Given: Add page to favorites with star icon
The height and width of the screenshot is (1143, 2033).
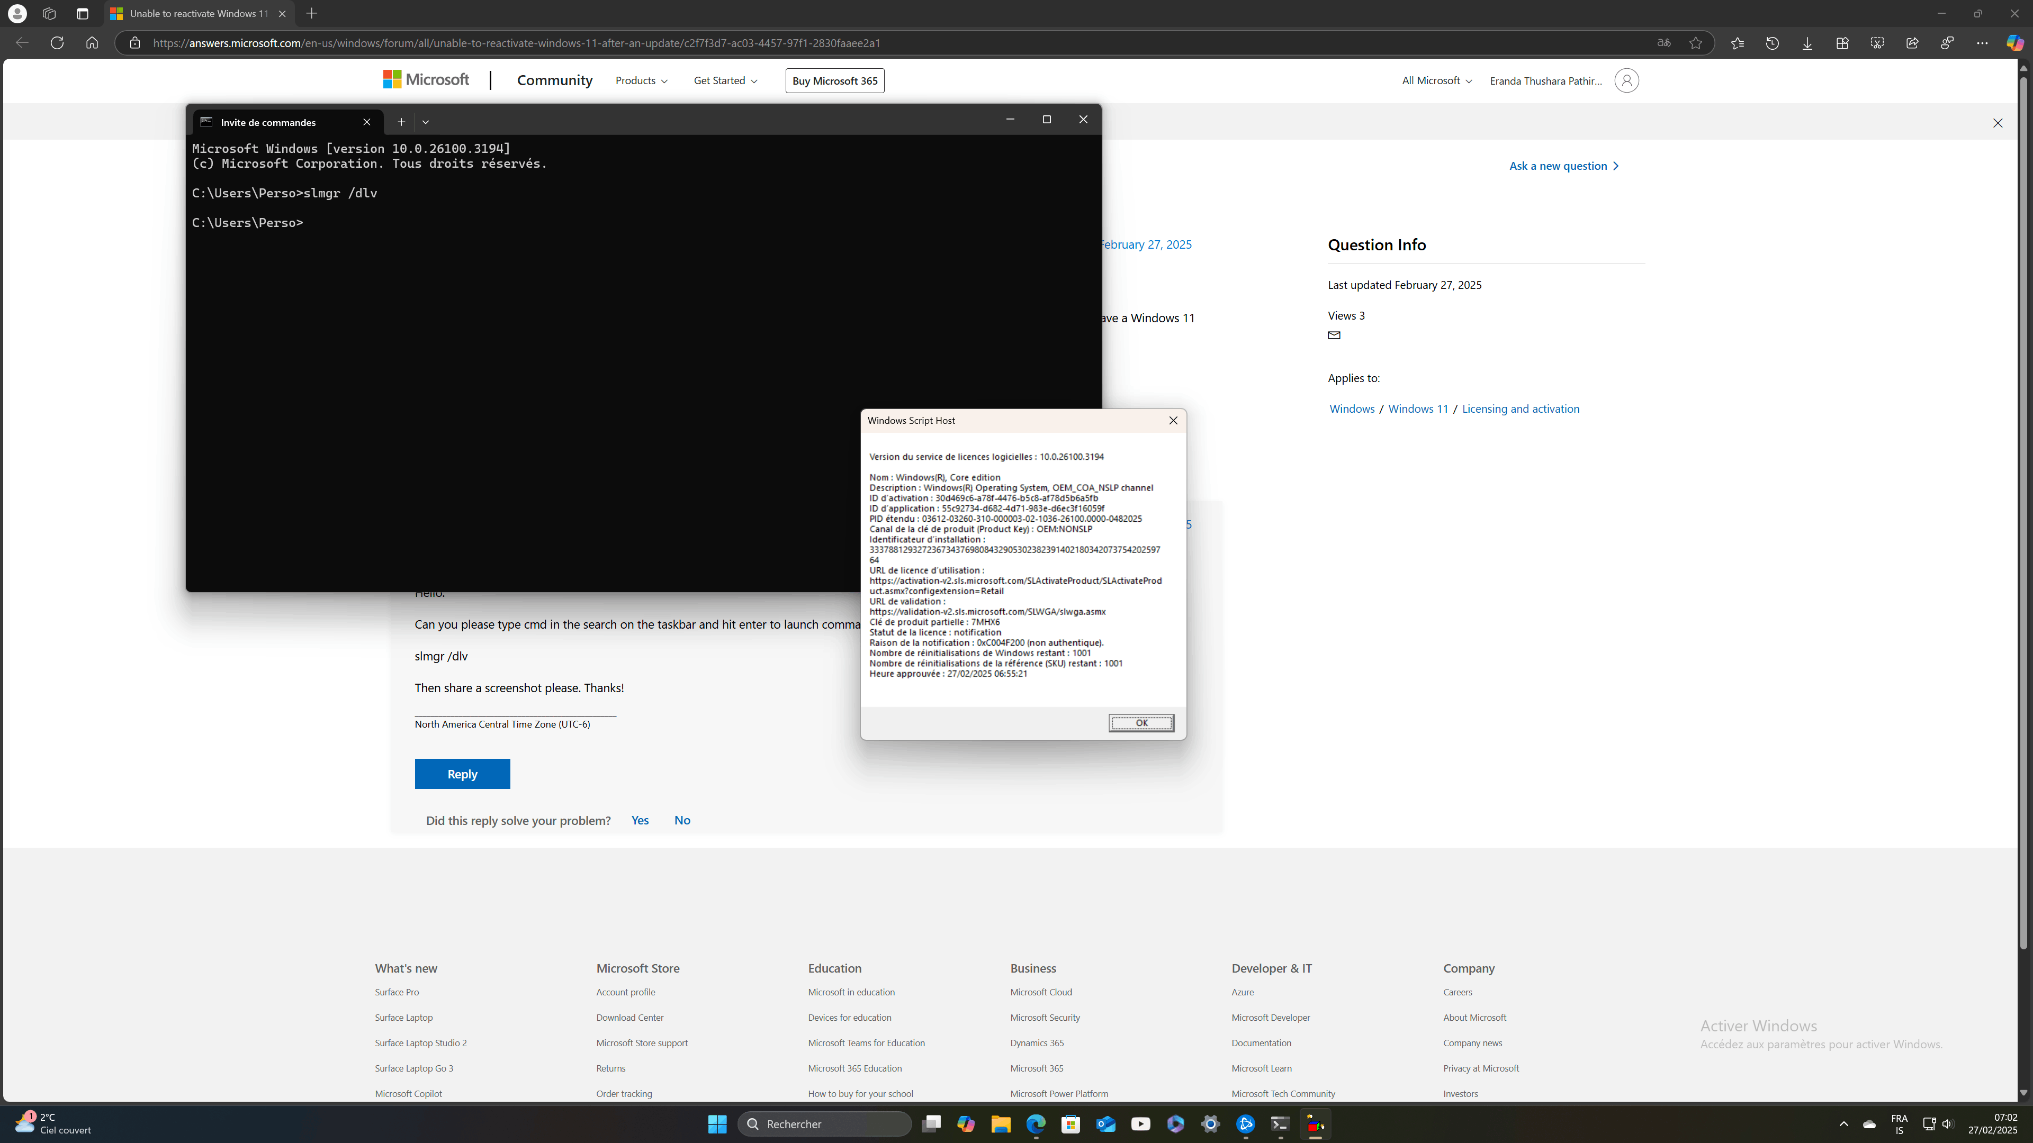Looking at the screenshot, I should (1695, 42).
